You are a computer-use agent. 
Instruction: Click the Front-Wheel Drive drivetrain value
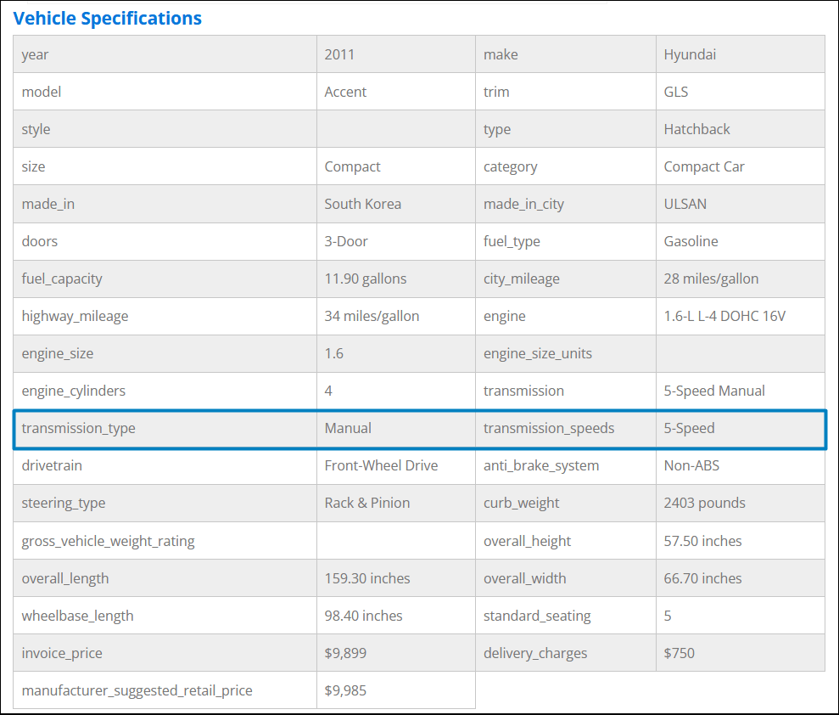[x=381, y=465]
